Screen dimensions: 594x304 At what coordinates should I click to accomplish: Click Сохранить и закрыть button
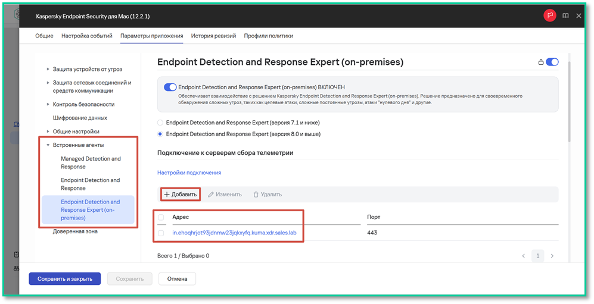click(x=65, y=278)
